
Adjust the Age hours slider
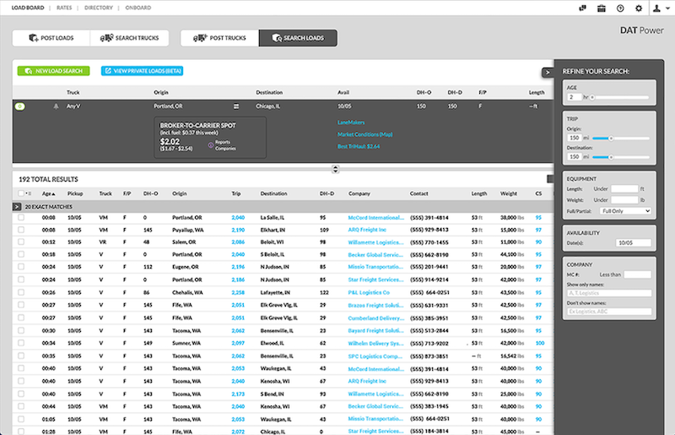point(593,97)
